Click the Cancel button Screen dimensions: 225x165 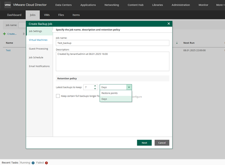pos(162,143)
